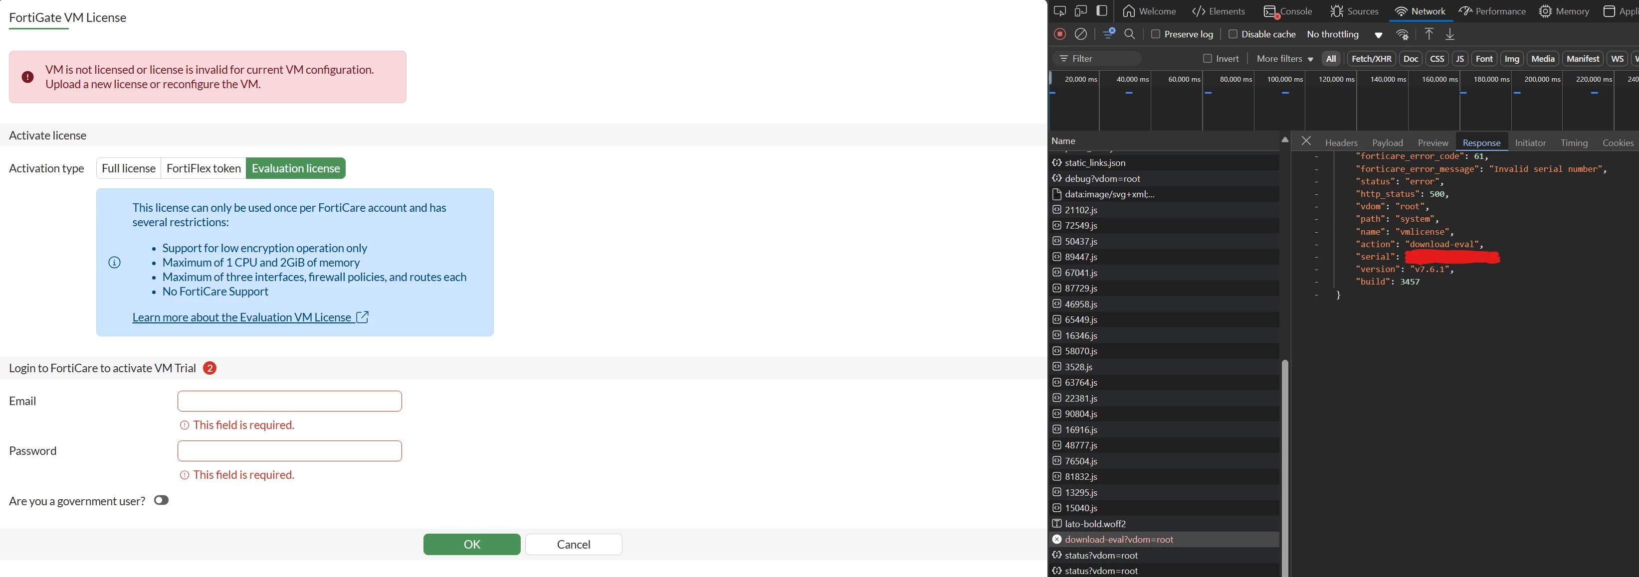The height and width of the screenshot is (577, 1639).
Task: Open the Timing tab
Action: (1574, 143)
